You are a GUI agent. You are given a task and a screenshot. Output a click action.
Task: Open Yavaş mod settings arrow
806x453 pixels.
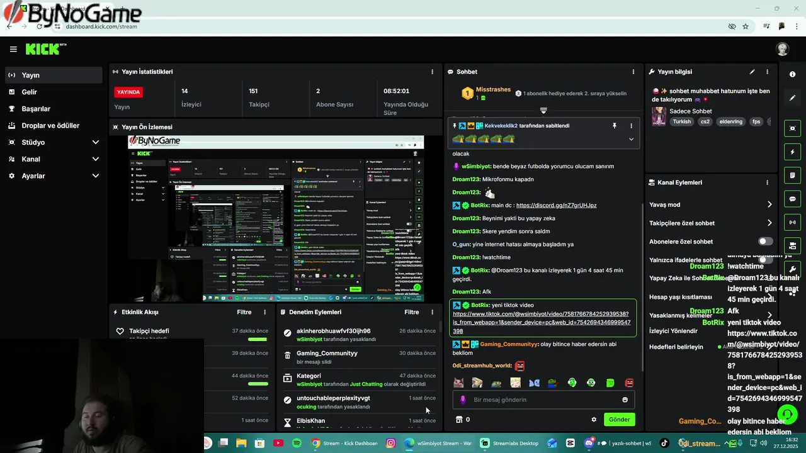pyautogui.click(x=769, y=204)
